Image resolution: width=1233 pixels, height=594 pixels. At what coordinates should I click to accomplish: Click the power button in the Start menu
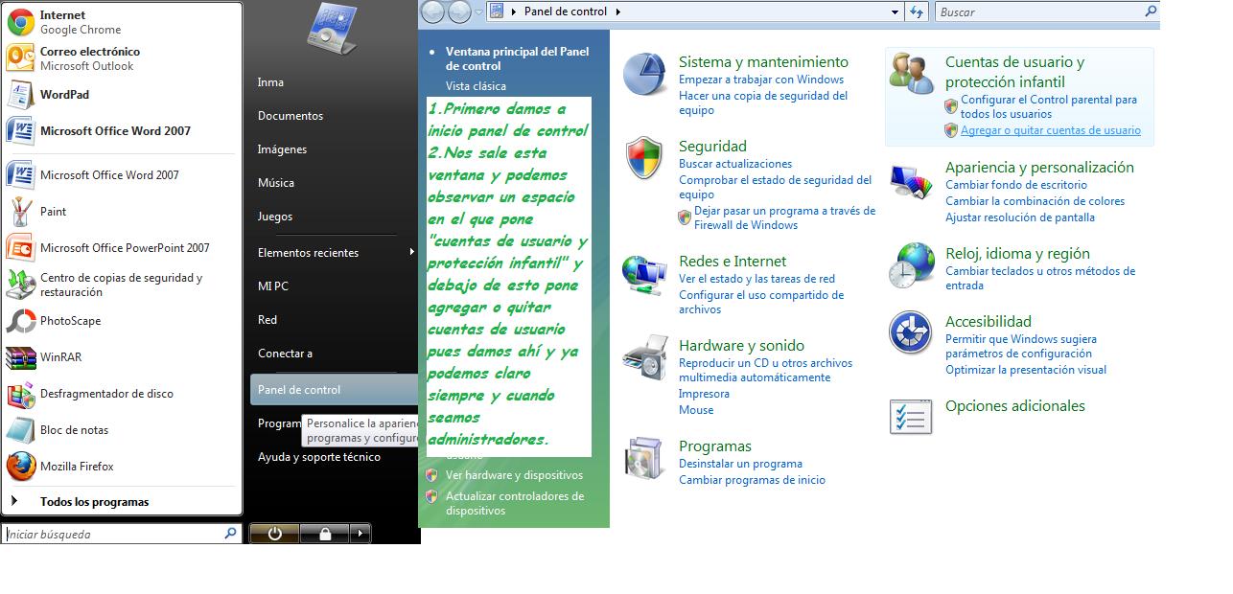pyautogui.click(x=274, y=534)
